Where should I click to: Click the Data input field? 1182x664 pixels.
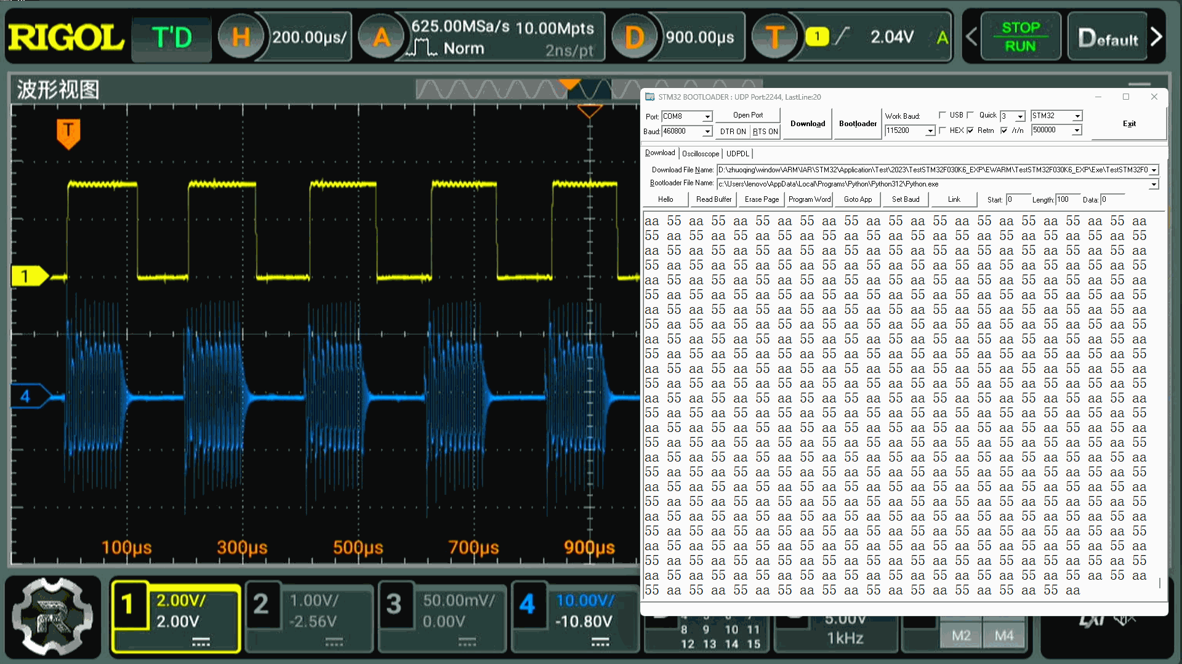(1112, 199)
